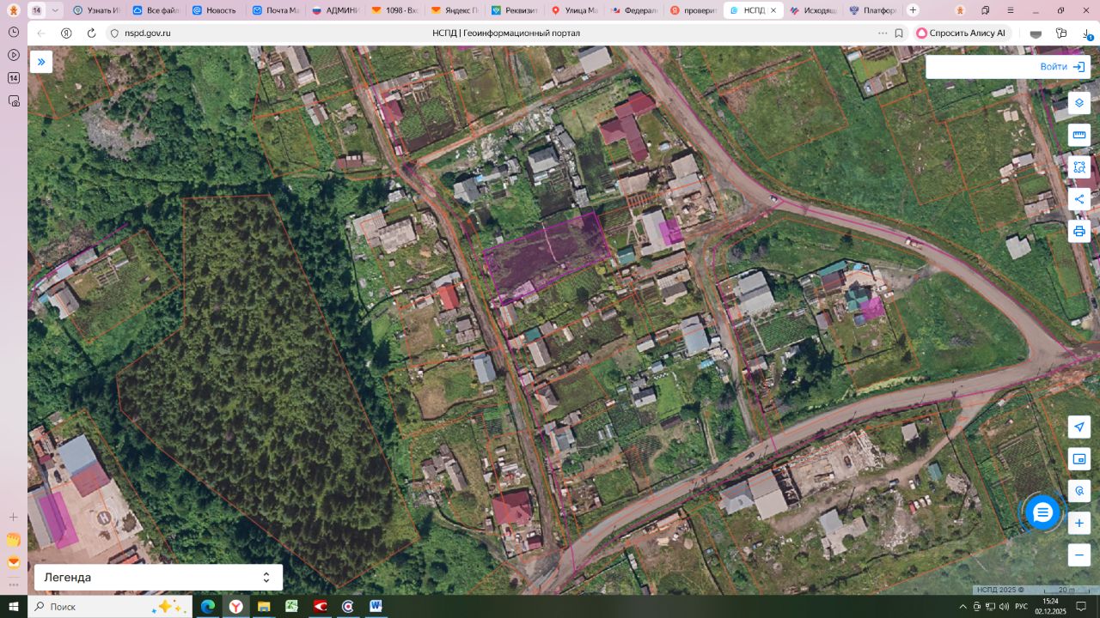This screenshot has width=1100, height=618.
Task: Open the Yandex home button
Action: click(x=66, y=33)
